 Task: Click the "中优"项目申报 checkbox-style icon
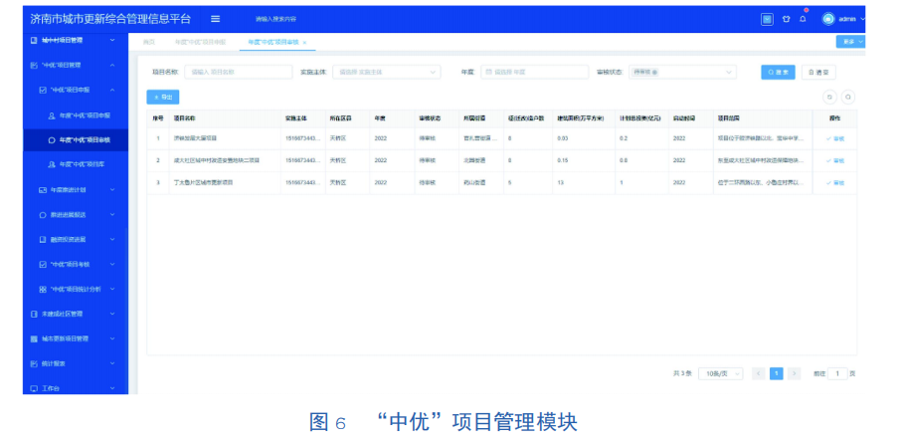point(43,91)
